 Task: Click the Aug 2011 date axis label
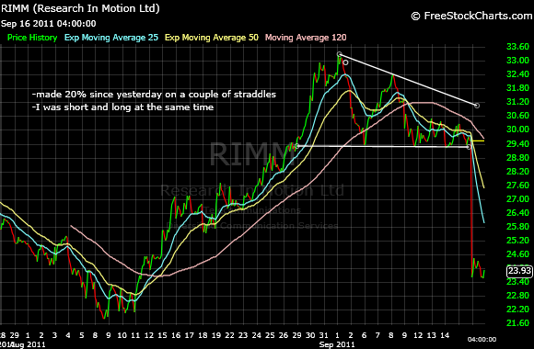[x=29, y=344]
